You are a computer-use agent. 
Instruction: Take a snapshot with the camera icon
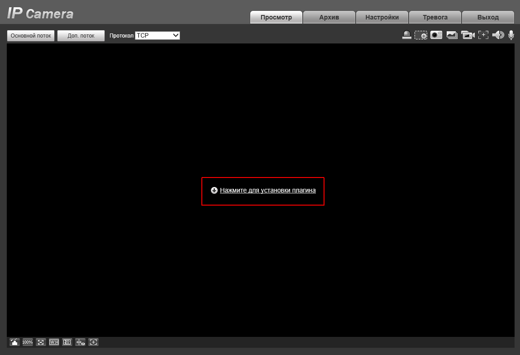436,35
